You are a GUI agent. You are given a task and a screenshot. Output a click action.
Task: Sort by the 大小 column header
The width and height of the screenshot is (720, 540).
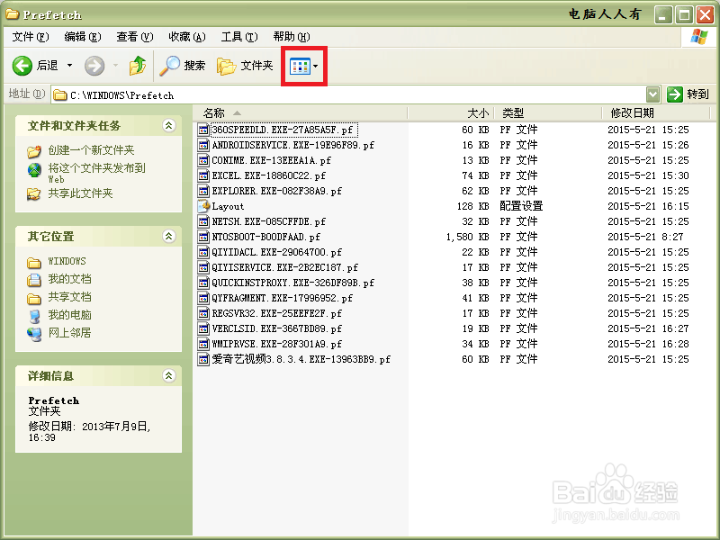point(451,113)
